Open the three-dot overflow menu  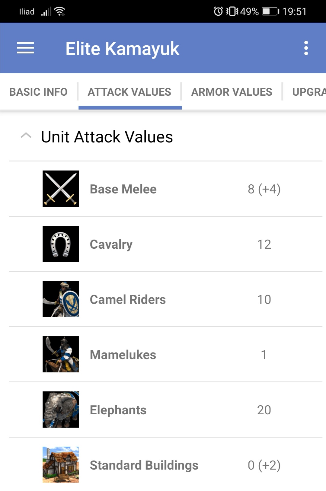[306, 48]
